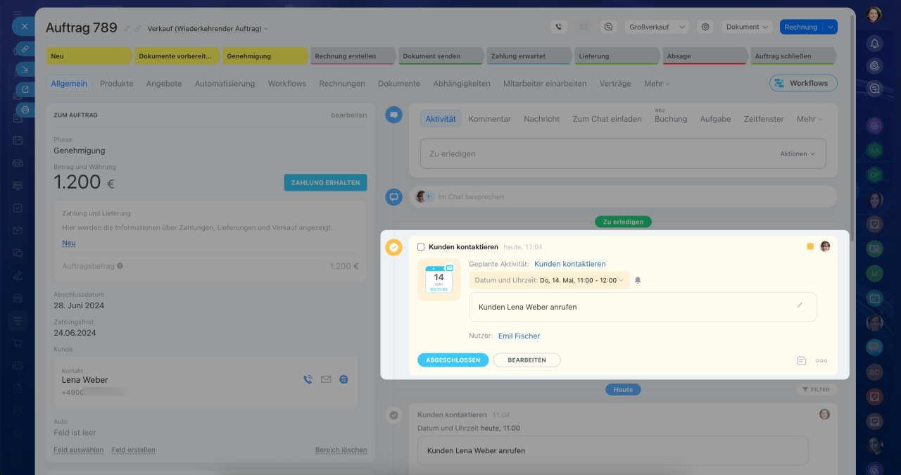Open the three-dot menu on activity card
Screen dimensions: 901x475
pos(821,360)
